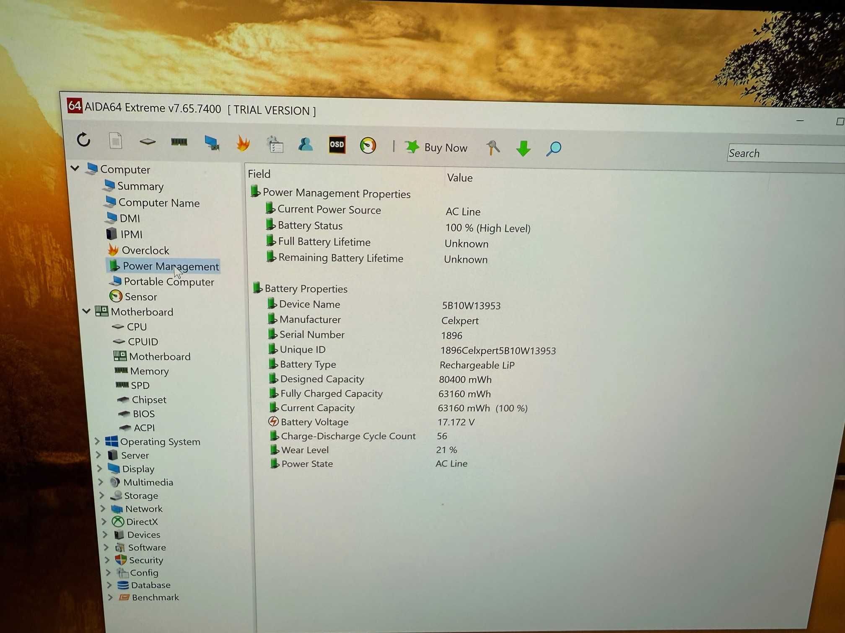Open the memory benchmark RAM icon
The height and width of the screenshot is (633, 845).
[x=179, y=142]
